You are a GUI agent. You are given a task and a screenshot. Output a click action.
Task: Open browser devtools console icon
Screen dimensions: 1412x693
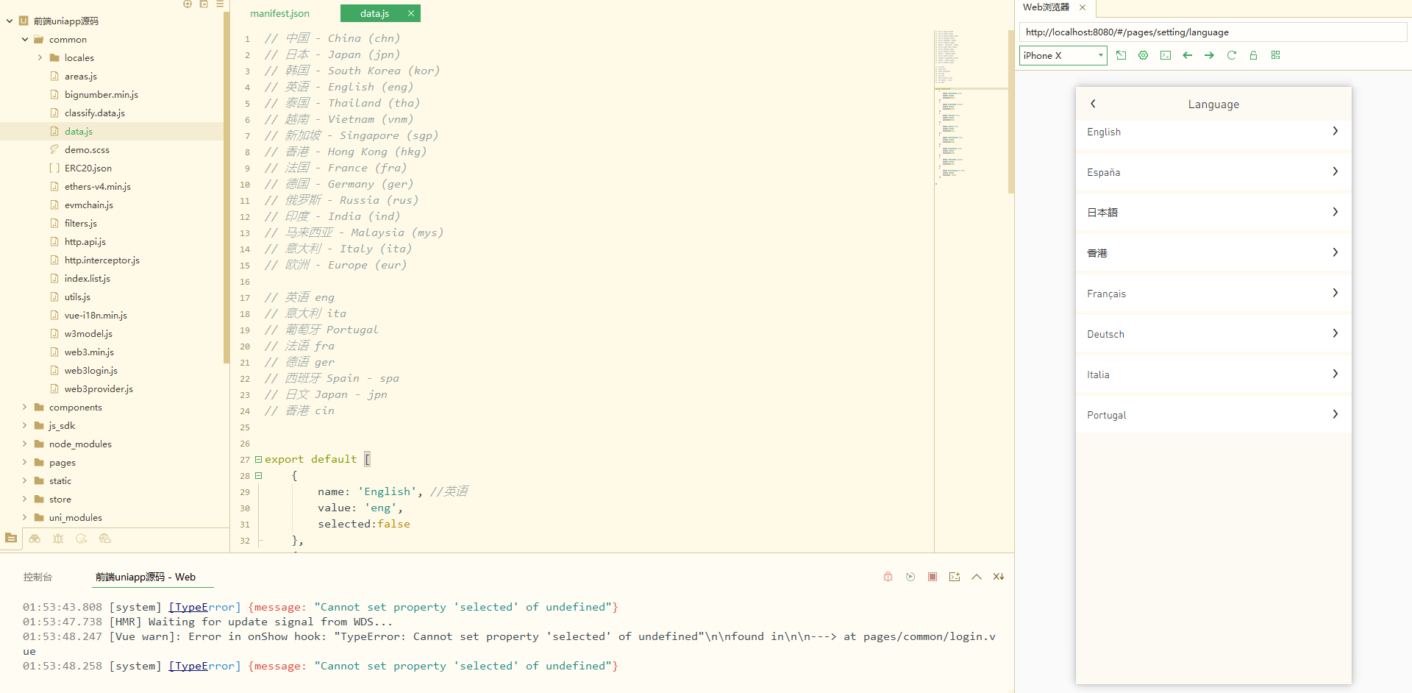[x=1166, y=55]
